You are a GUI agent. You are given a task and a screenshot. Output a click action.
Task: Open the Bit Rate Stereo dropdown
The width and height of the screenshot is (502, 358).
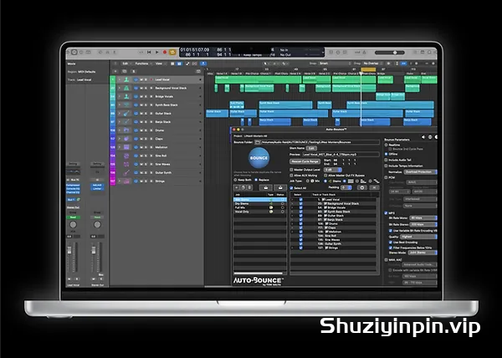pos(423,225)
